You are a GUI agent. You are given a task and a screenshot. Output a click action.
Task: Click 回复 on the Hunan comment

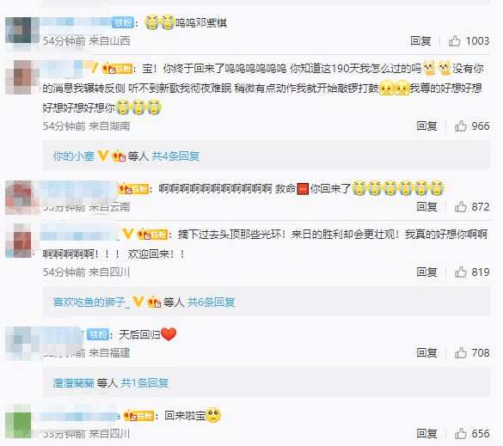(x=426, y=125)
